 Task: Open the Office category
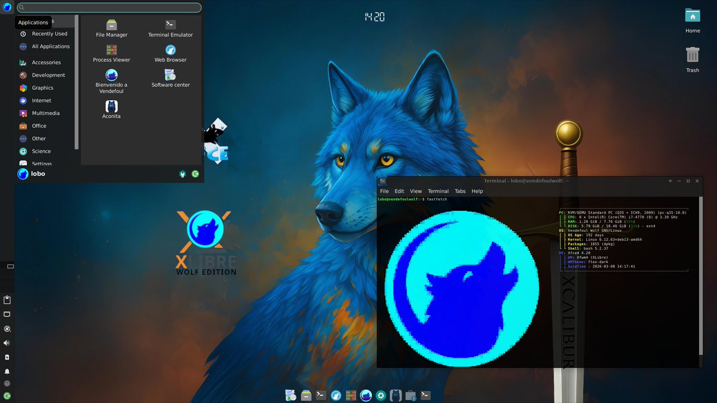click(x=45, y=126)
